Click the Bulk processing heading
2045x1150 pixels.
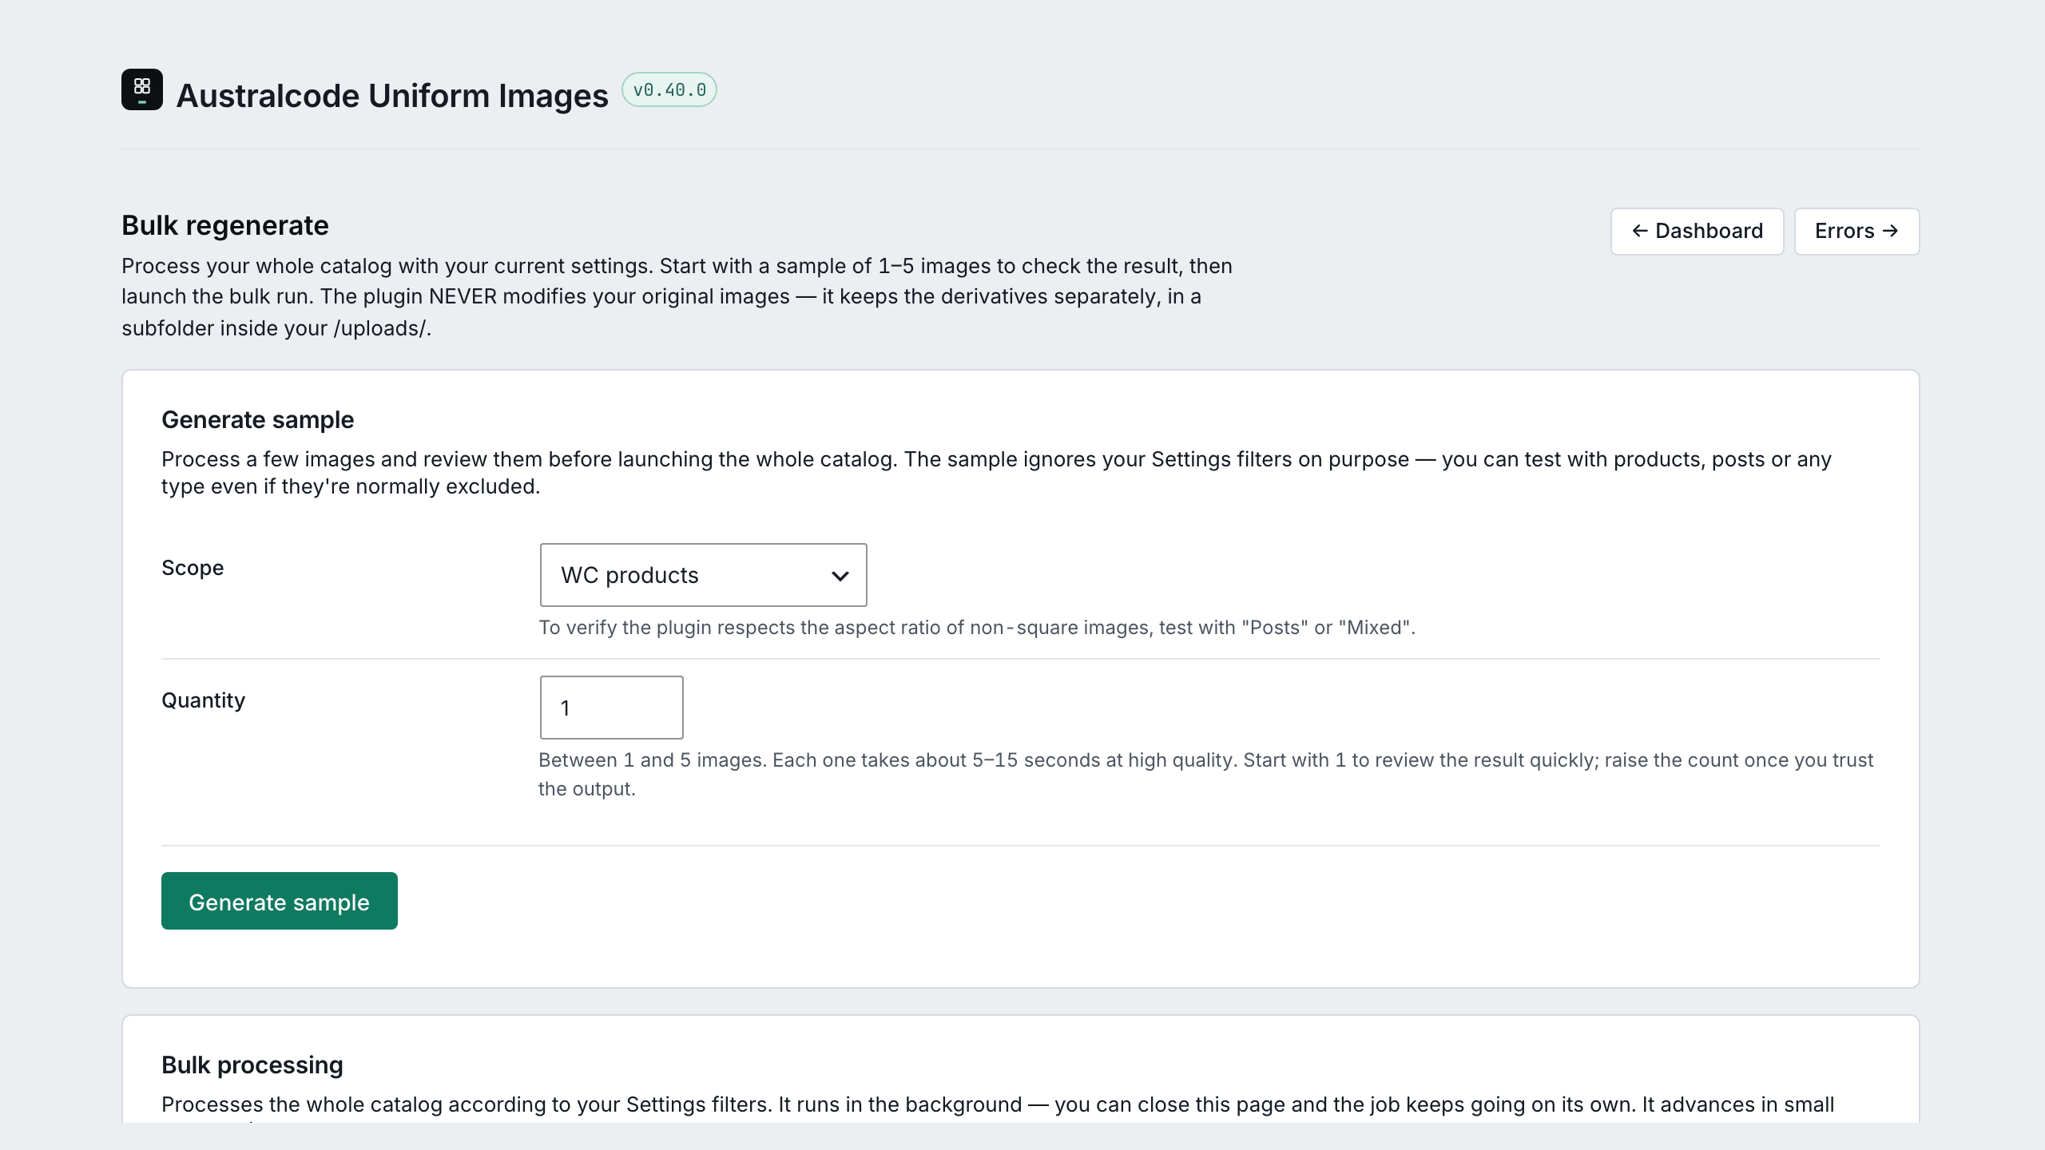pyautogui.click(x=252, y=1065)
